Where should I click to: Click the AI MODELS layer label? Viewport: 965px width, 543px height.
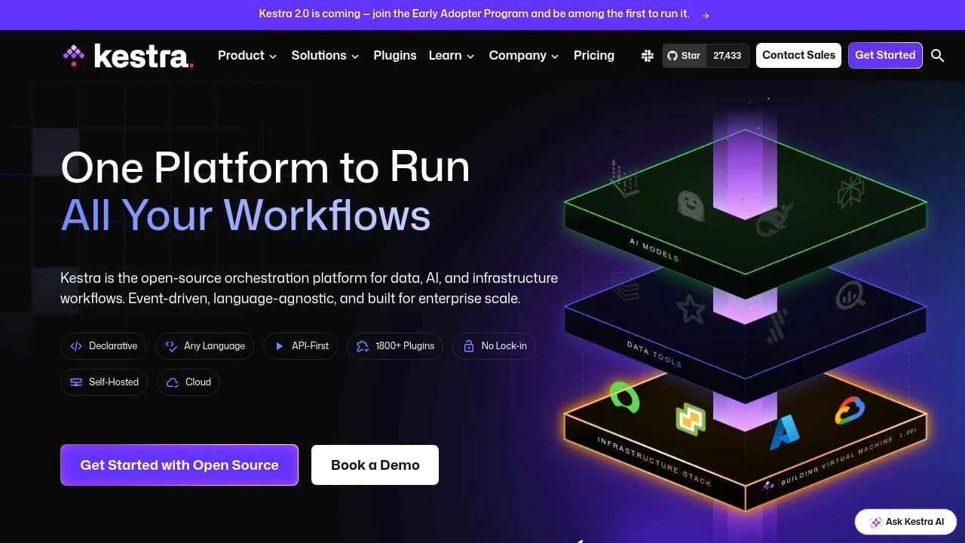(654, 249)
